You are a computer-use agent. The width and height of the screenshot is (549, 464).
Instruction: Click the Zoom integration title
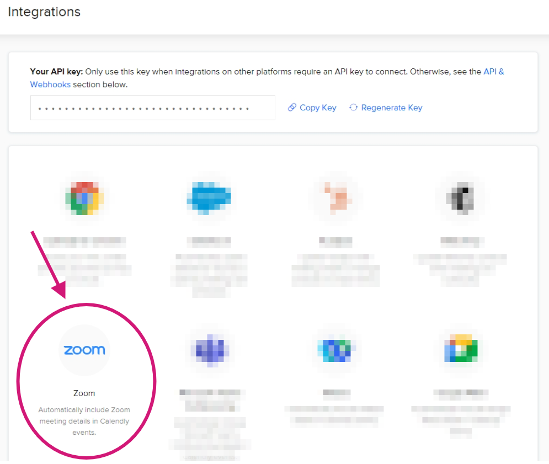[x=84, y=393]
